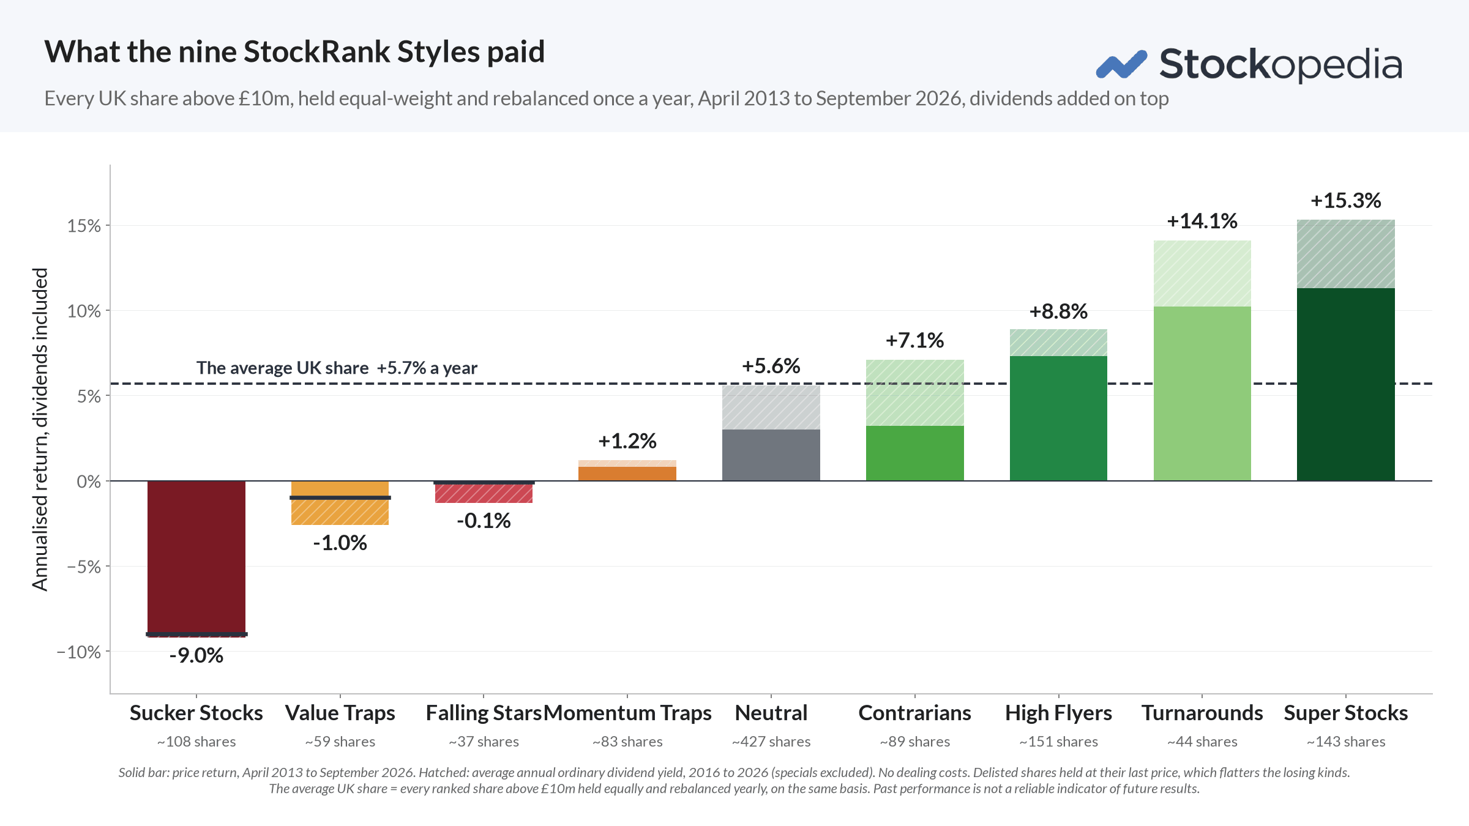Click the '+5.6%' value label
Screen dimensions: 1469x826
pos(771,366)
